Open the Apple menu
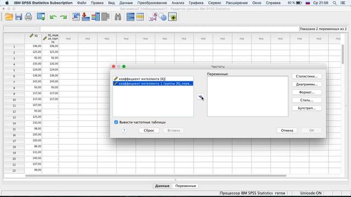This screenshot has width=351, height=197. pyautogui.click(x=7, y=3)
